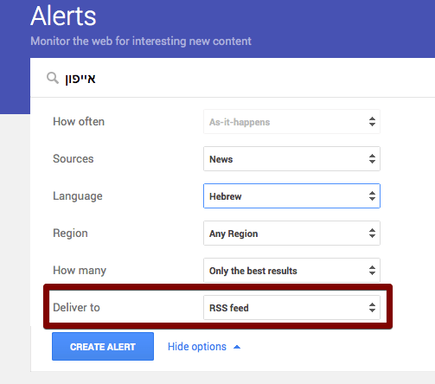This screenshot has height=384, width=435.
Task: Click the Alerts page title
Action: tap(63, 16)
